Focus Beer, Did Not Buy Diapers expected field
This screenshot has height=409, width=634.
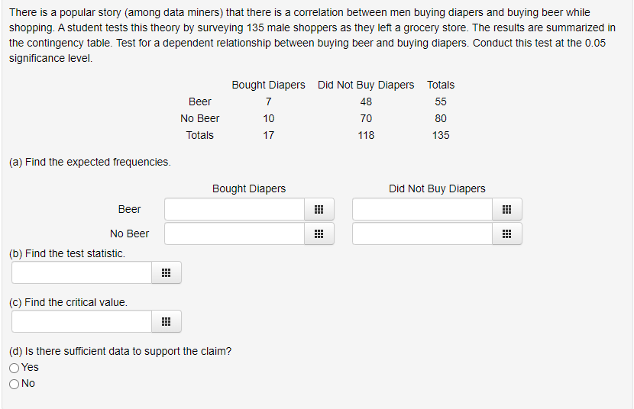click(422, 210)
